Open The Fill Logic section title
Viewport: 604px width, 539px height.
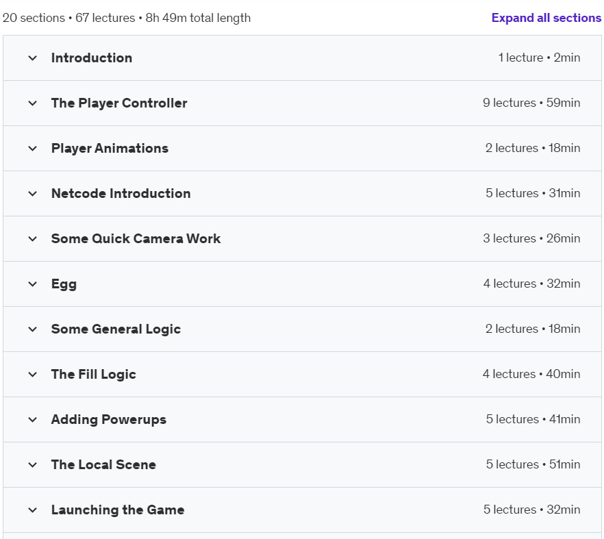[x=94, y=374]
